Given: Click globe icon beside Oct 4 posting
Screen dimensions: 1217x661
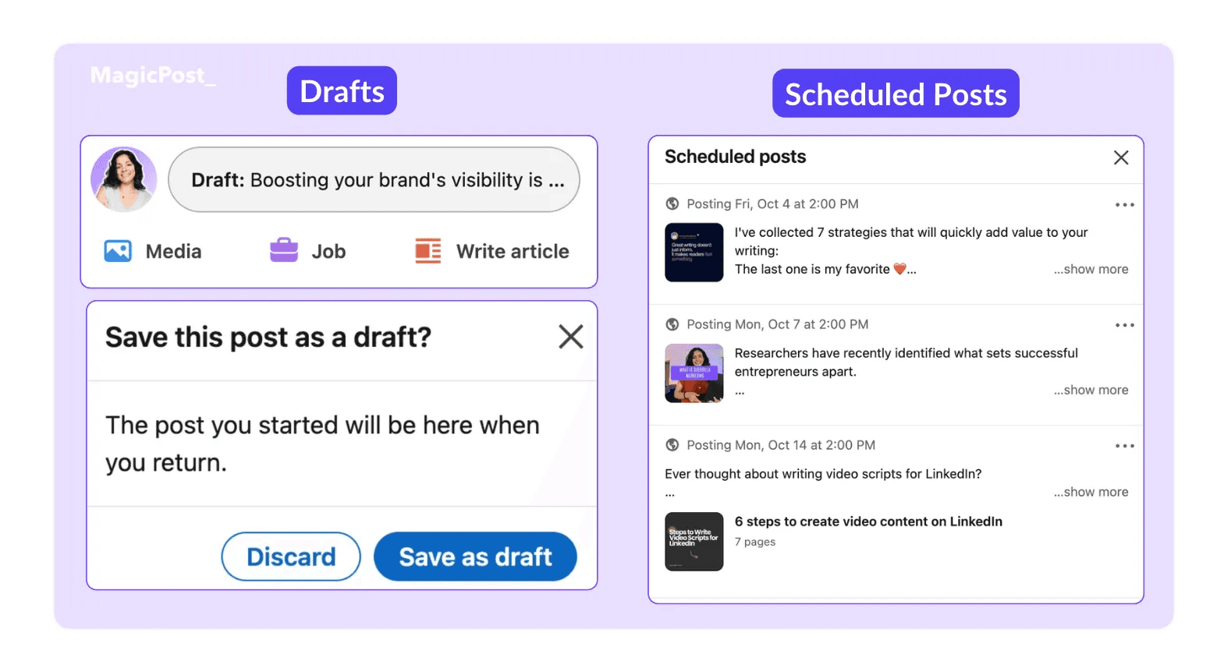Looking at the screenshot, I should pos(672,204).
